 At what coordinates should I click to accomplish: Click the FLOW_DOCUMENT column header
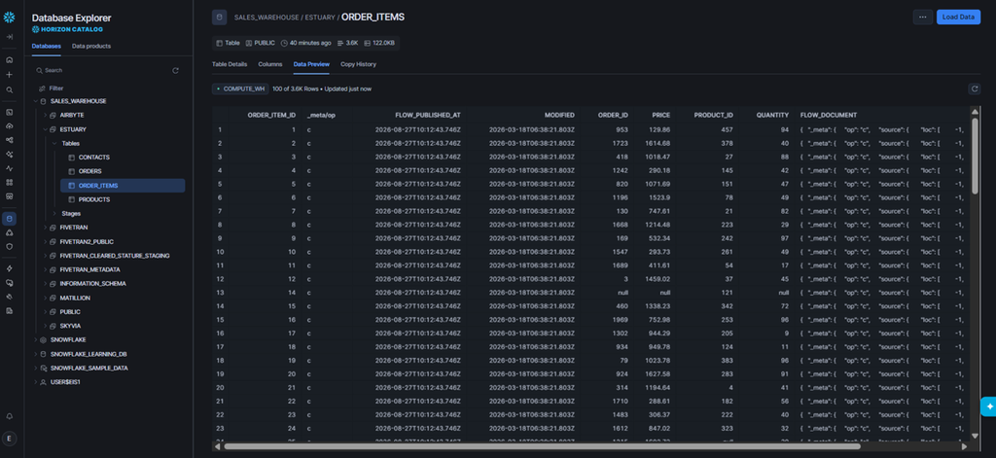pos(829,115)
